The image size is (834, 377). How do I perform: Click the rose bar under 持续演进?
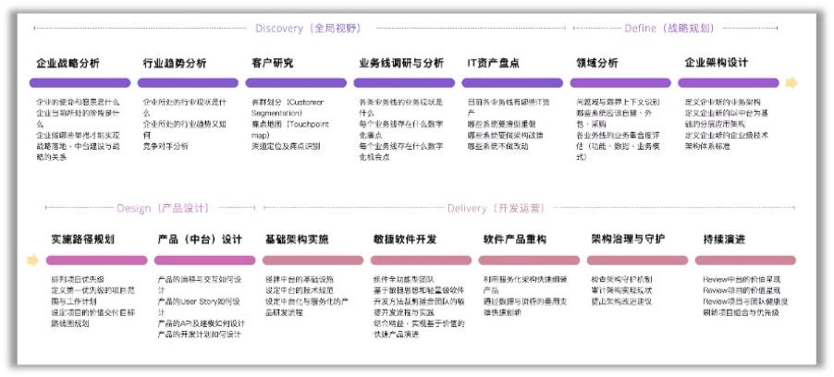point(746,260)
